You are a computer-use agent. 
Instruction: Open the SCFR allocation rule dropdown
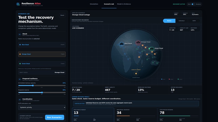click(x=42, y=107)
